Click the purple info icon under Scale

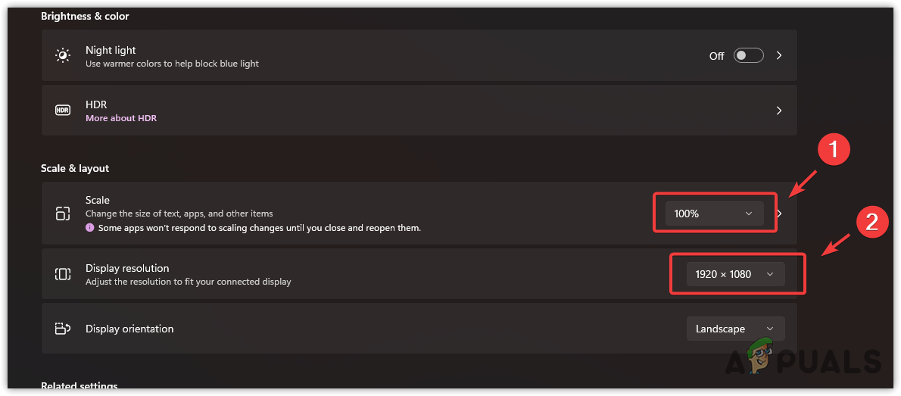90,227
